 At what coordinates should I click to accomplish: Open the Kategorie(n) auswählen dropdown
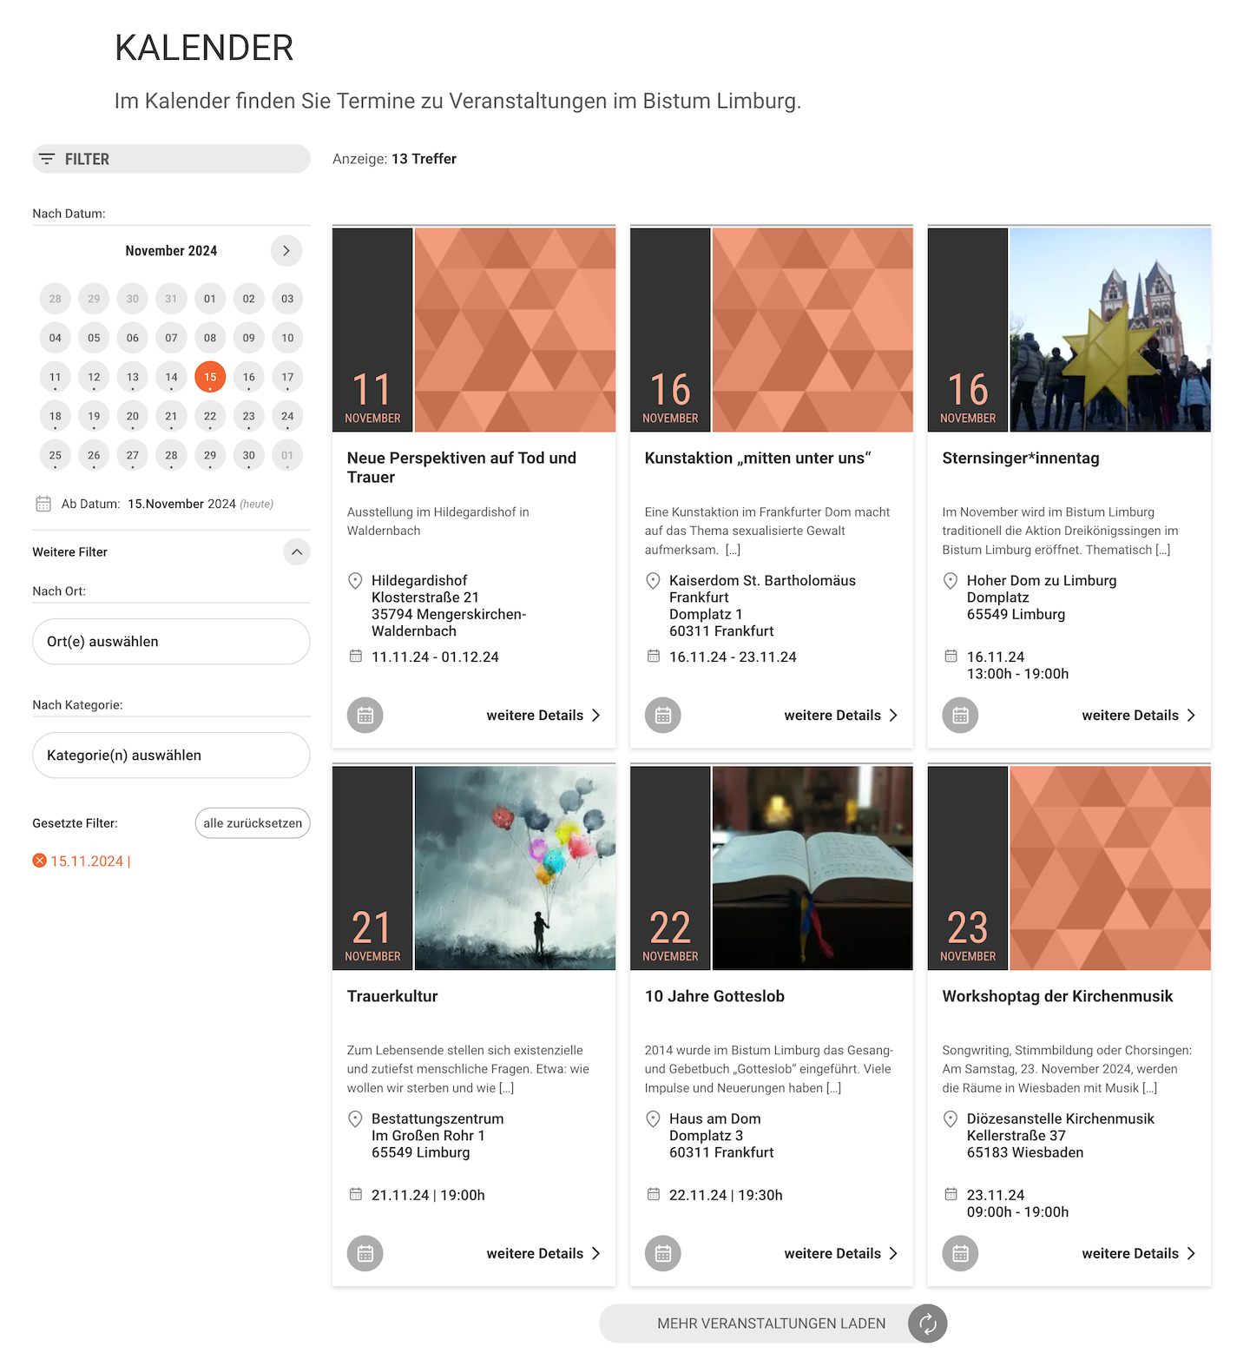(171, 756)
